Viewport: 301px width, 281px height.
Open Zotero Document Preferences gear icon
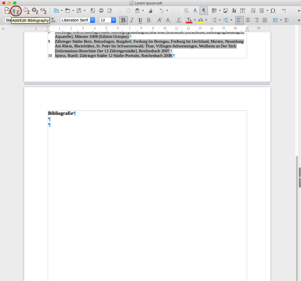coord(35,11)
